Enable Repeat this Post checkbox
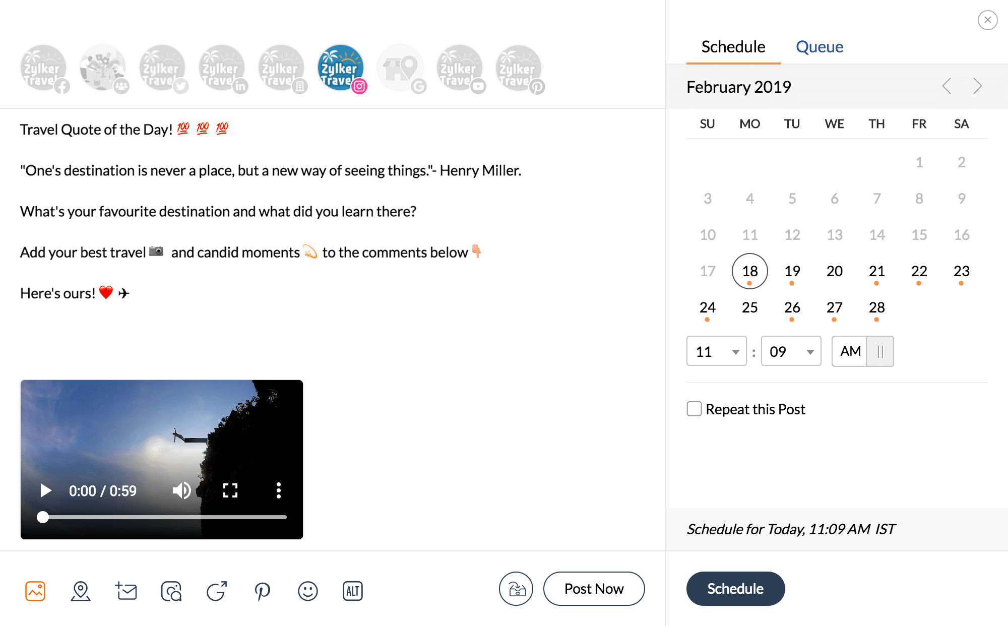 click(694, 409)
